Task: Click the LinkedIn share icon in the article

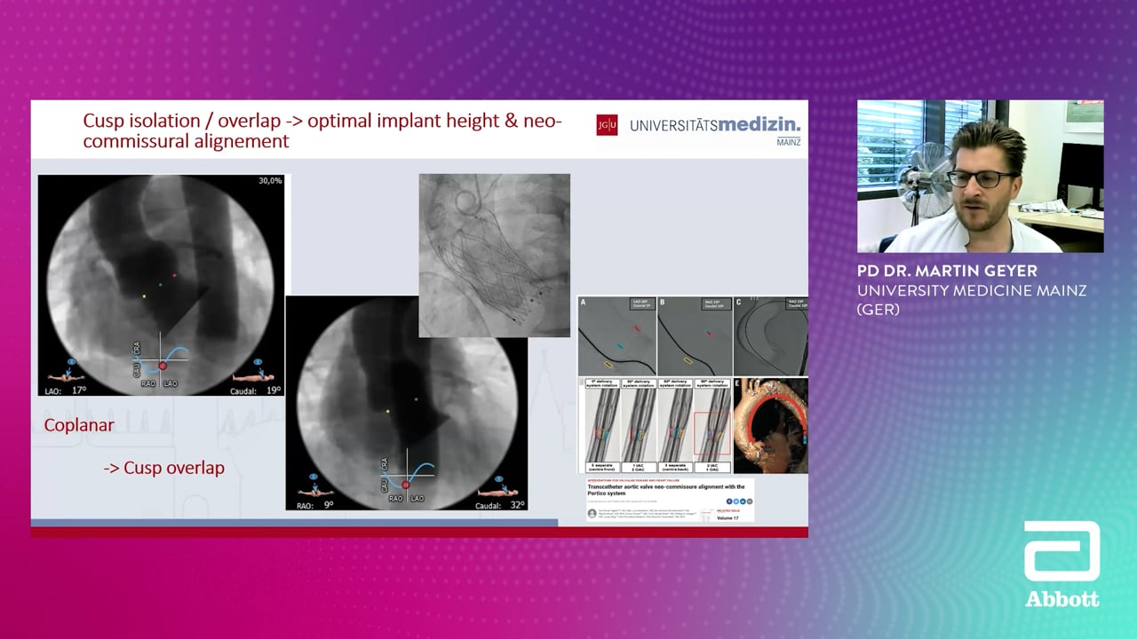Action: 743,501
